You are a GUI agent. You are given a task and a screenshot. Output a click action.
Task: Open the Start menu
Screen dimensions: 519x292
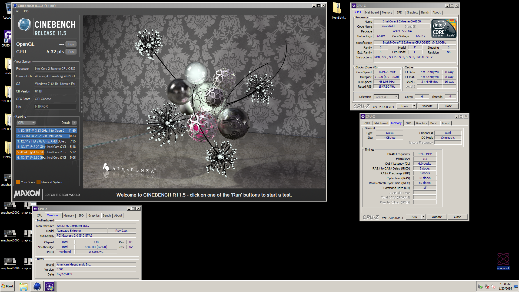[8, 286]
